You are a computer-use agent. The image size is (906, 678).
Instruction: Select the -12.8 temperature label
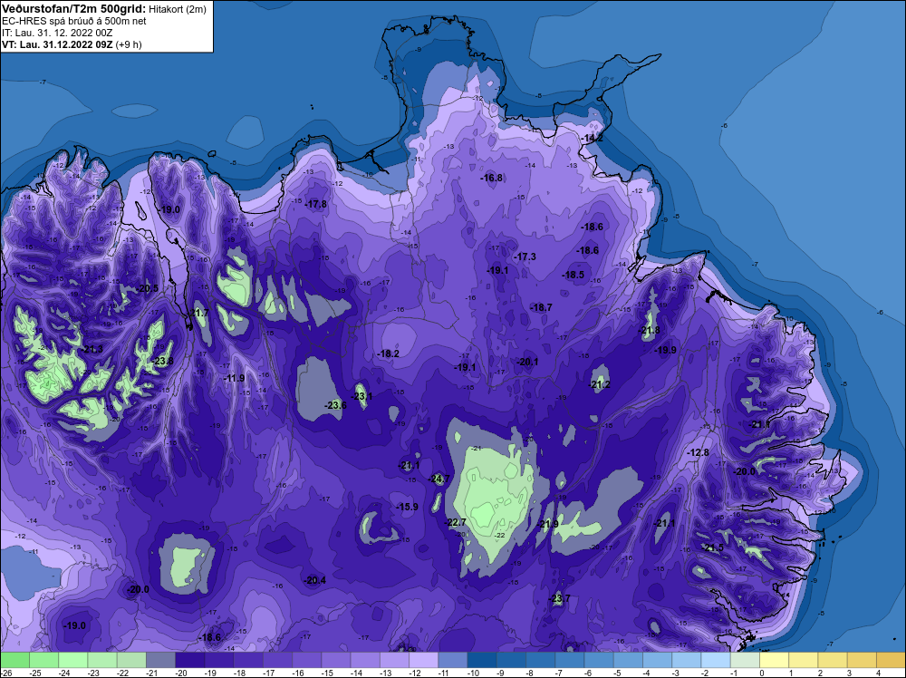(698, 452)
